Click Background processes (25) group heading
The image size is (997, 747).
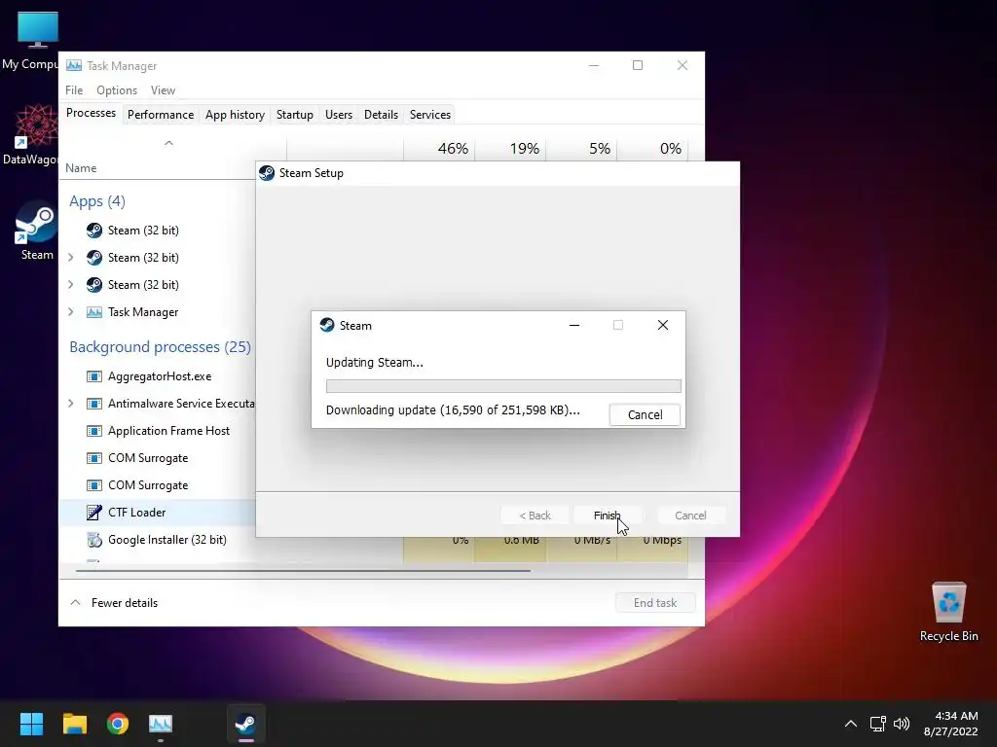pos(161,347)
